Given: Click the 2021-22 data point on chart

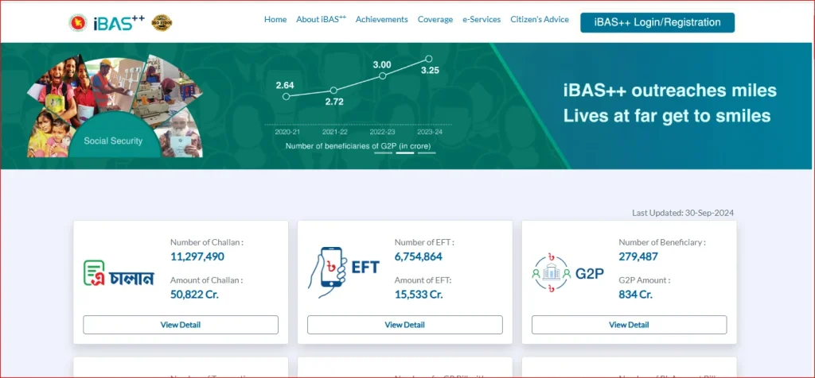Looking at the screenshot, I should pos(333,91).
